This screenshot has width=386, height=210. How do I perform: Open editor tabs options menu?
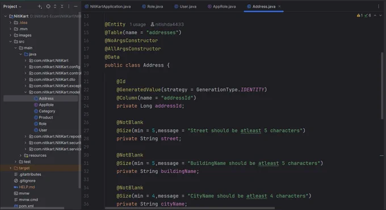point(379,6)
